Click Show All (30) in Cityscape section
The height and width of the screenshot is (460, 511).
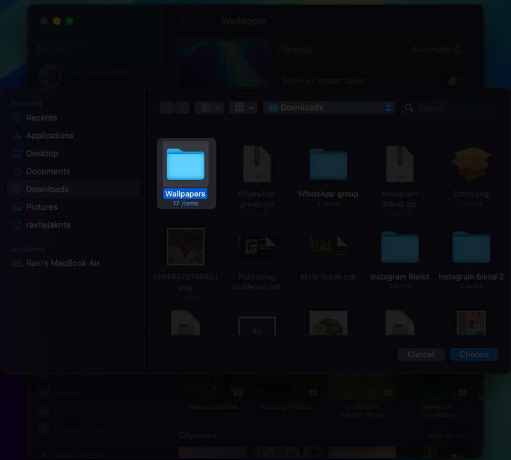[448, 436]
